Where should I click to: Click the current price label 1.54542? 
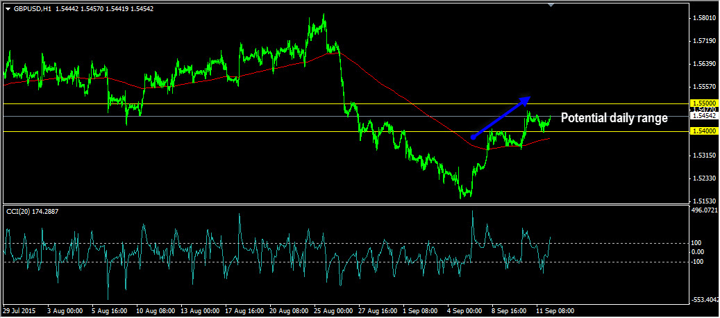(703, 116)
